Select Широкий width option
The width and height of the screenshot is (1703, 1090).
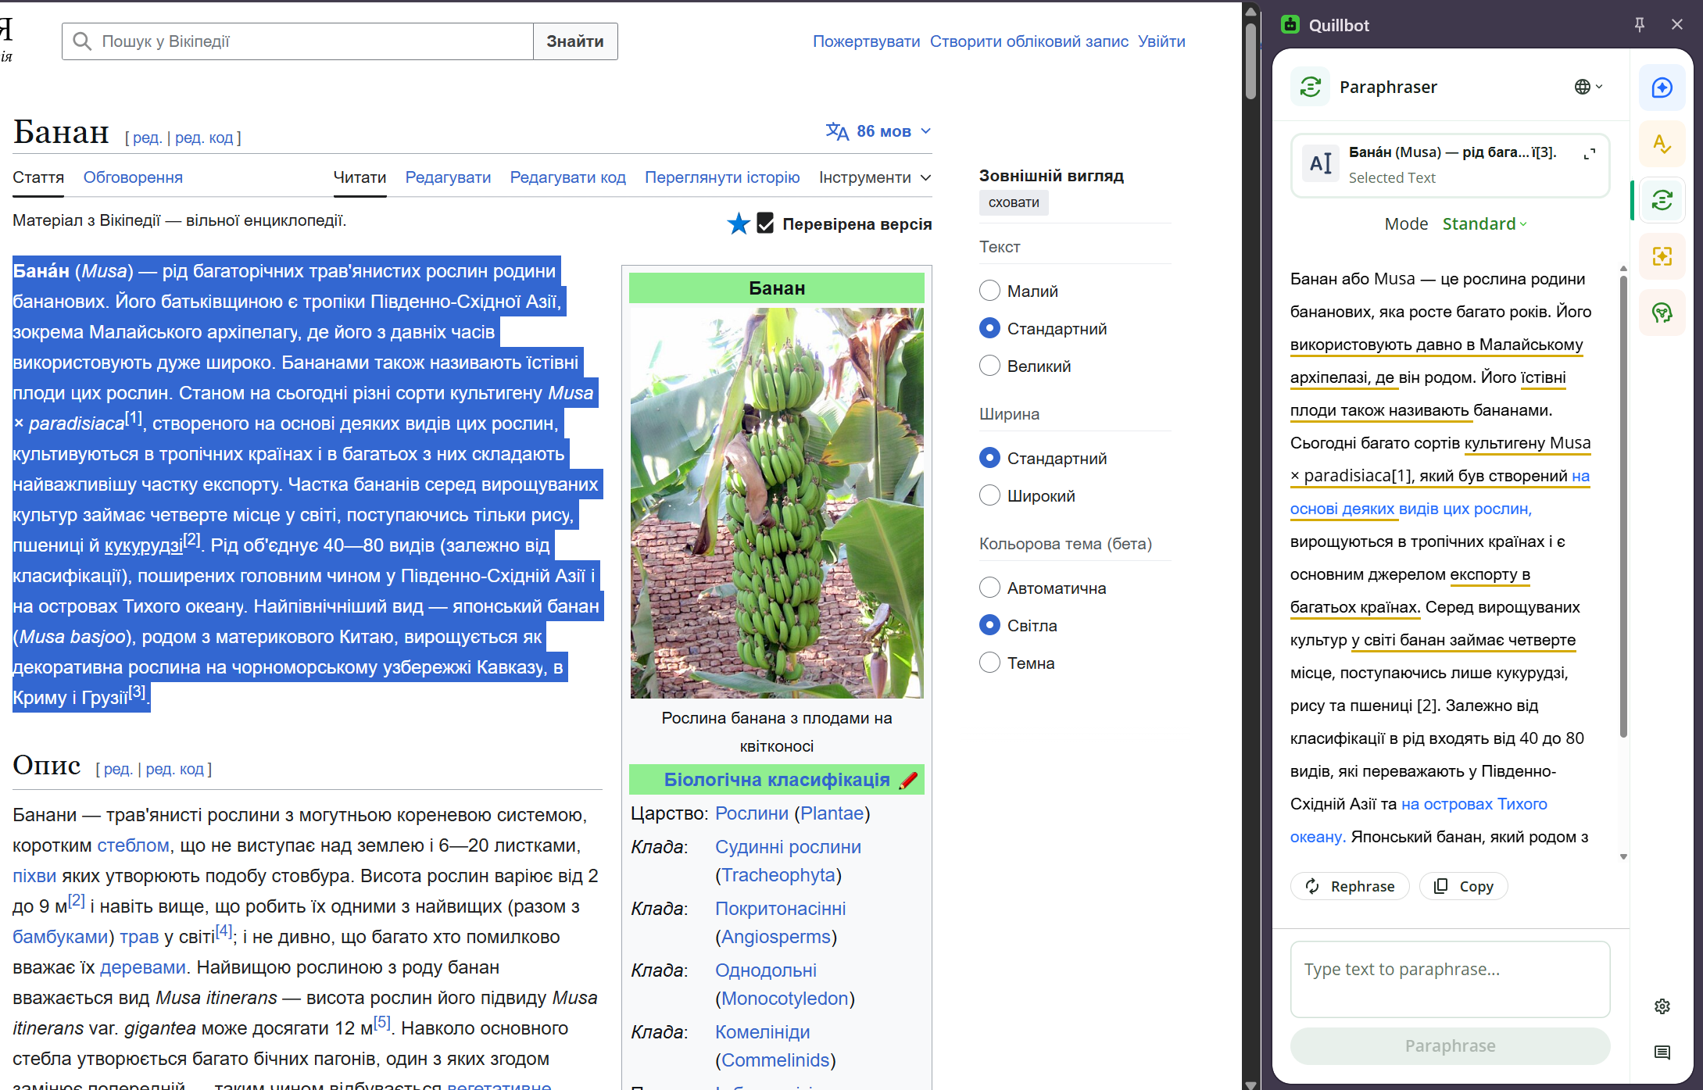(x=989, y=495)
